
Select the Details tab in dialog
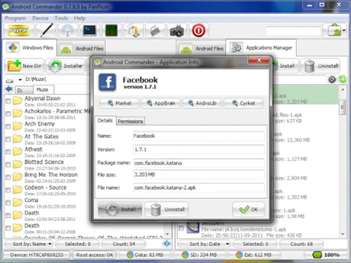click(105, 121)
